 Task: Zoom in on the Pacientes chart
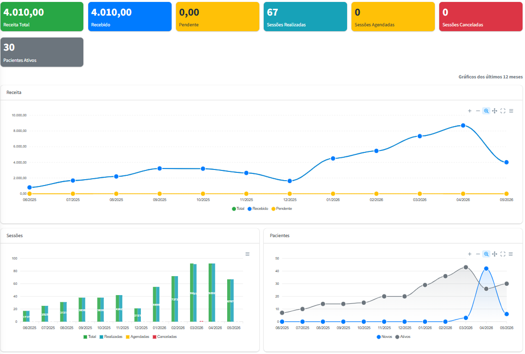pos(469,254)
